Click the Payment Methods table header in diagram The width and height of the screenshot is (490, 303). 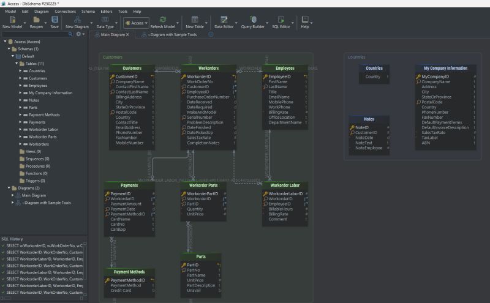tap(129, 272)
